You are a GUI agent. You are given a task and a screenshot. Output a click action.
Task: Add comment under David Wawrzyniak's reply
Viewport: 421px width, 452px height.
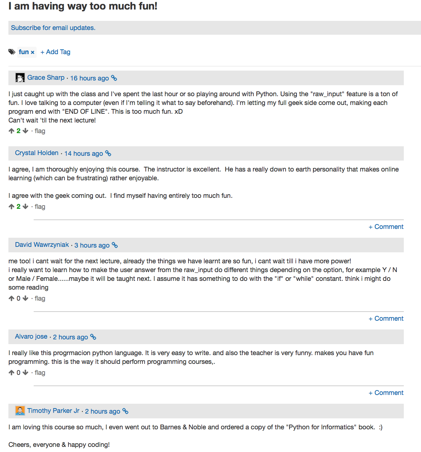point(386,319)
